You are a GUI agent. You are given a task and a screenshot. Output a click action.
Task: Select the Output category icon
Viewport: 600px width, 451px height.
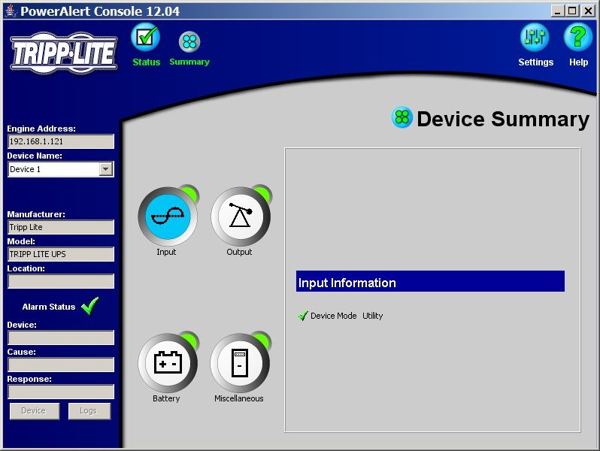pyautogui.click(x=241, y=216)
